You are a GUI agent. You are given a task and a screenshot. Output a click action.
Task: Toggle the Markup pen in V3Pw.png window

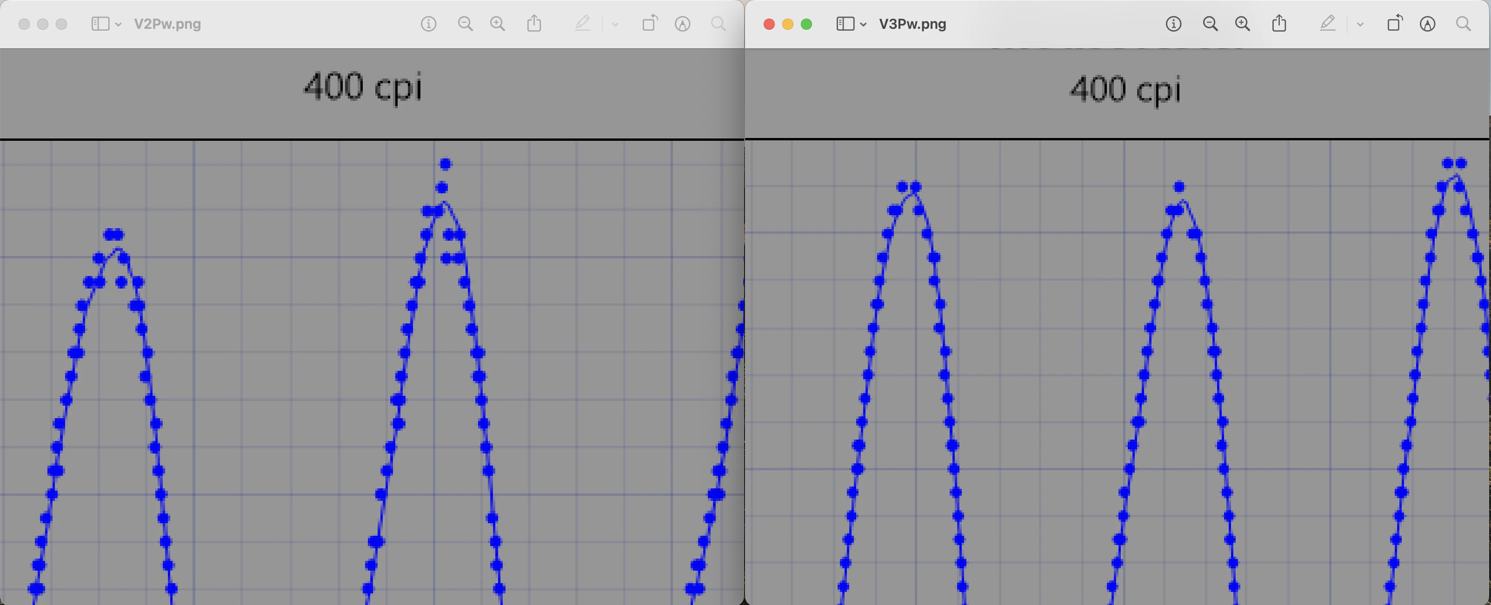tap(1327, 24)
